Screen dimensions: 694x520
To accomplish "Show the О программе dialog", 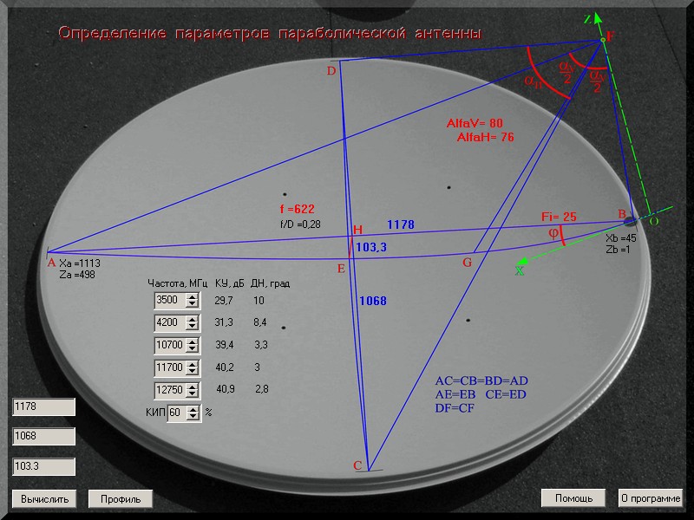I will [x=651, y=498].
